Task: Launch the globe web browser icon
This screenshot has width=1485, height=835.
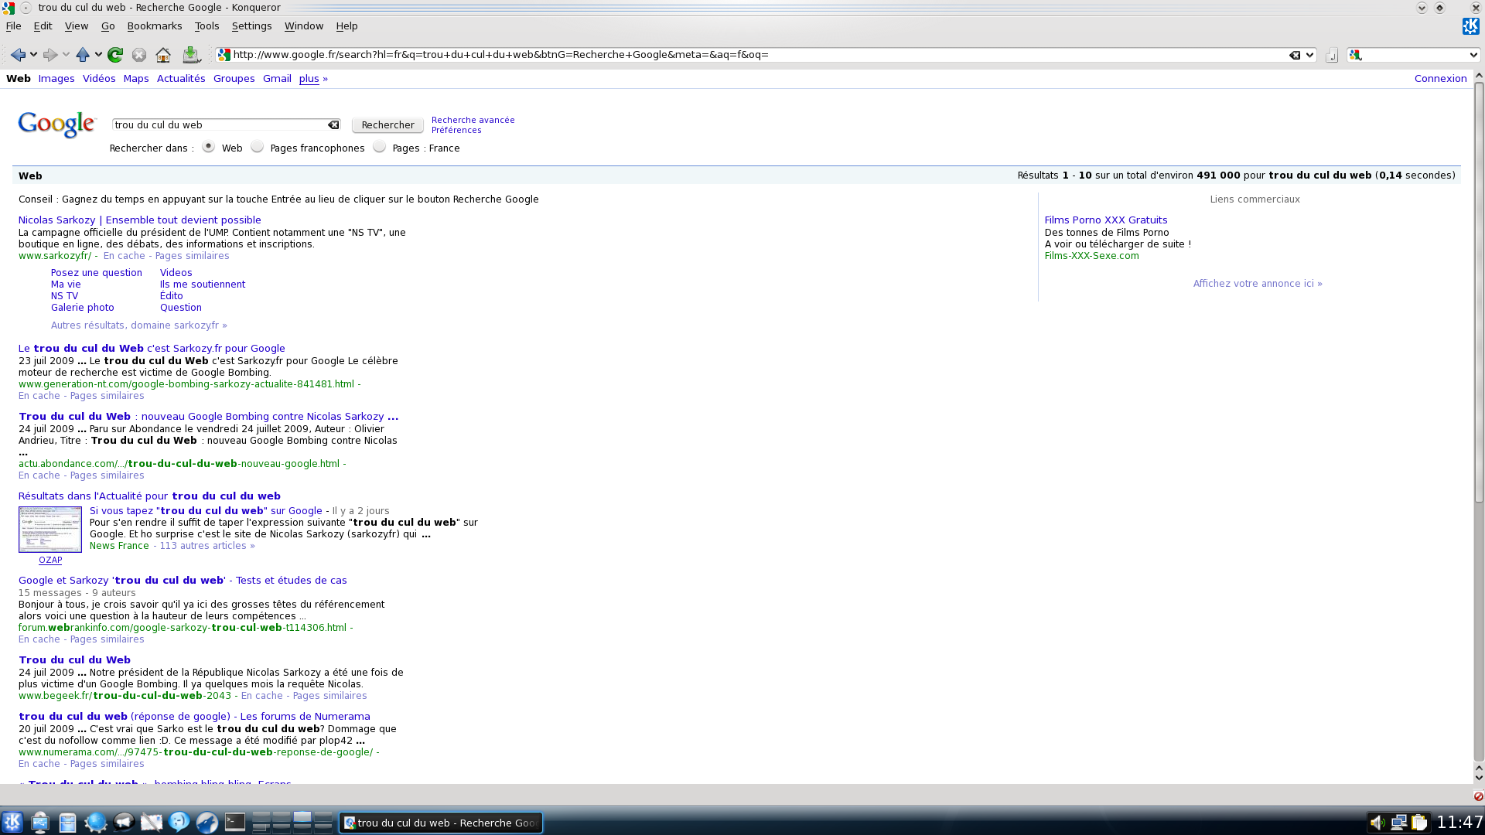Action: click(96, 822)
